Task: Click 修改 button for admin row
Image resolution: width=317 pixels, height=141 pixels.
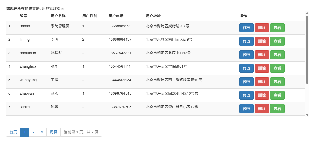Action: coord(247,28)
